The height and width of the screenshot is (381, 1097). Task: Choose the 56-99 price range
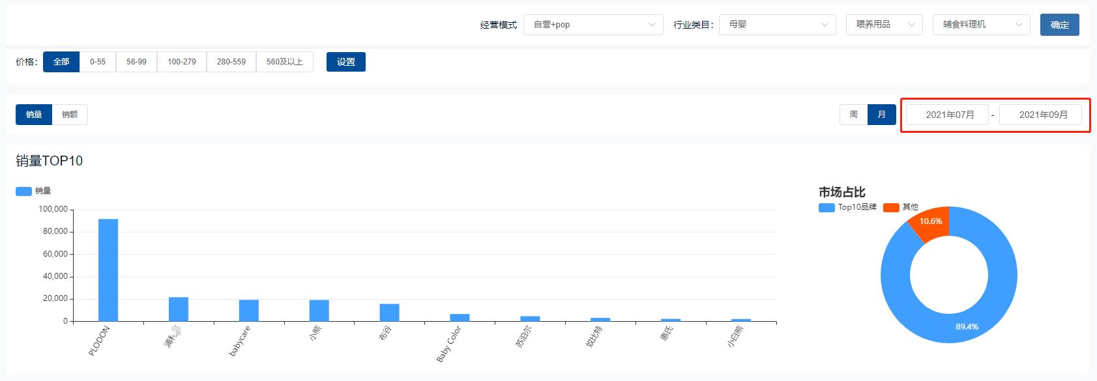[x=136, y=62]
